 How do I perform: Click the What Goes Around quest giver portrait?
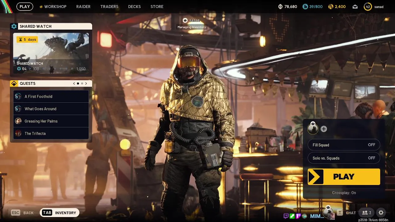[x=18, y=109]
